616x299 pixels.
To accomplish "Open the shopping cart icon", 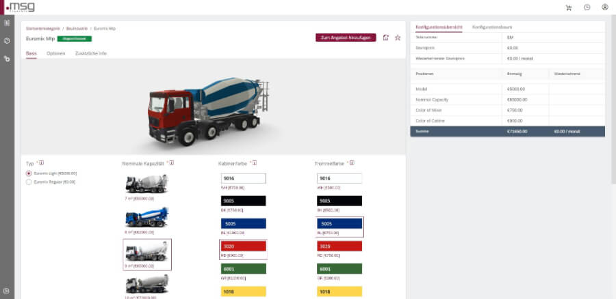I will click(x=569, y=8).
